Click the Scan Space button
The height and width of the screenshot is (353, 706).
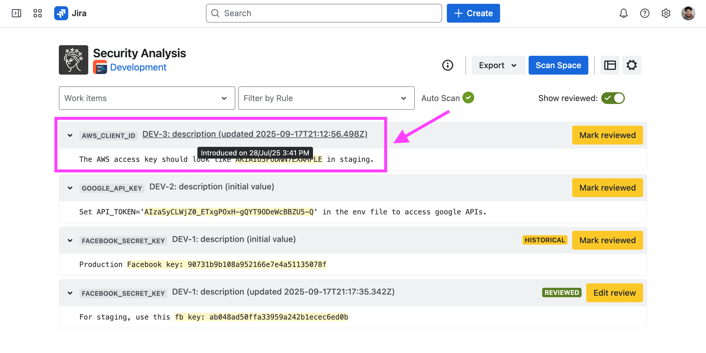click(x=558, y=65)
